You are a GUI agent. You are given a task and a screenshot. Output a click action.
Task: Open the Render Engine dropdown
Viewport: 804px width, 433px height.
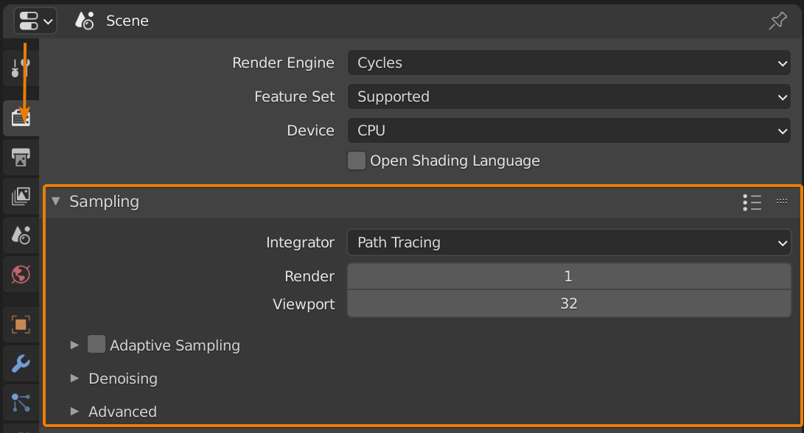coord(568,63)
